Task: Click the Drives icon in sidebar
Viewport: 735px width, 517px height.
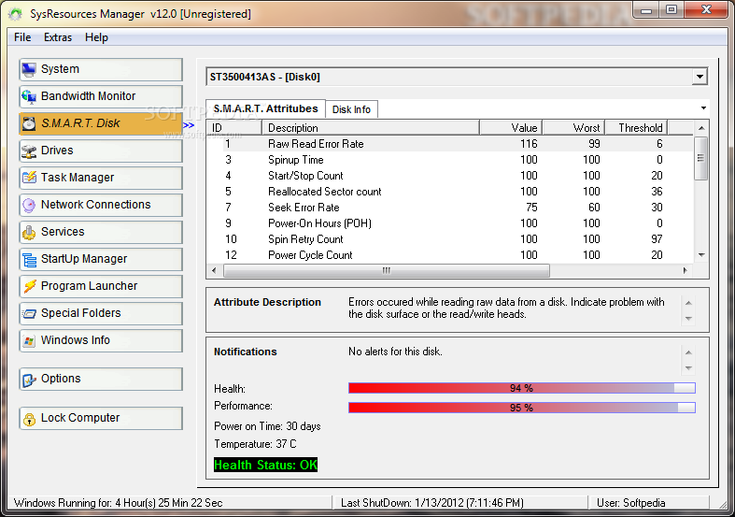Action: coord(29,151)
